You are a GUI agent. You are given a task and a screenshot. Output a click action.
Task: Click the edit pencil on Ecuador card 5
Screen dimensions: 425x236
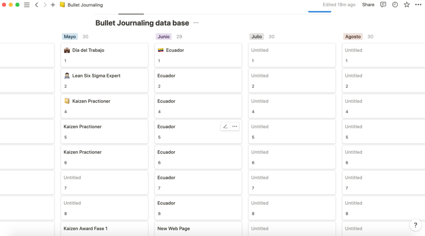click(225, 126)
